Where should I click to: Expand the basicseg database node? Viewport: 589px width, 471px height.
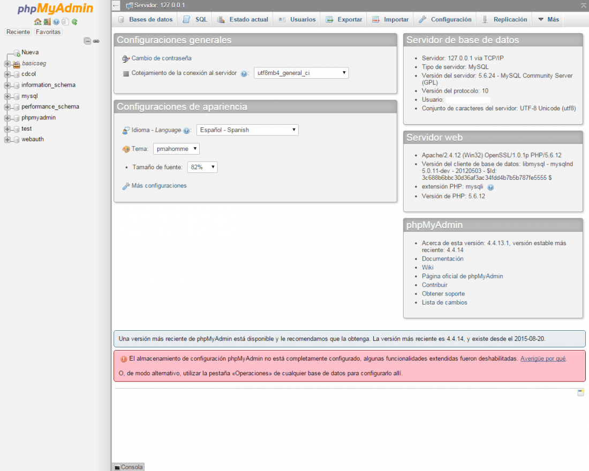(x=7, y=64)
